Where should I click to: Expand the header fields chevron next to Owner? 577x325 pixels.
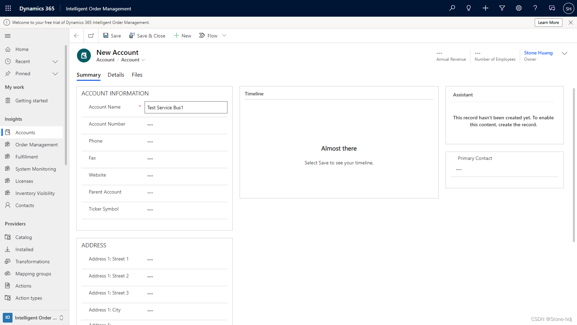565,53
